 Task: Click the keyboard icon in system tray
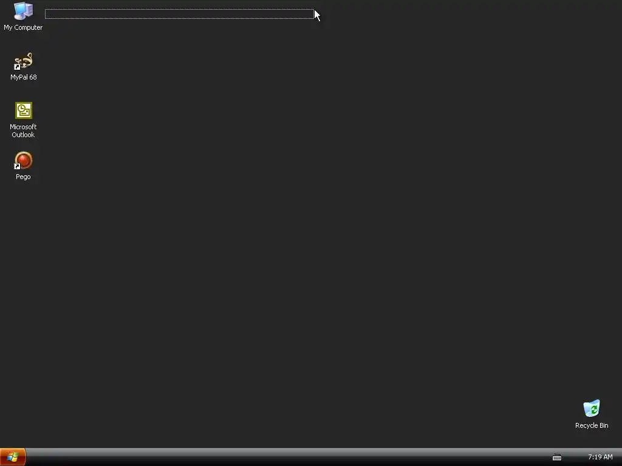(557, 458)
